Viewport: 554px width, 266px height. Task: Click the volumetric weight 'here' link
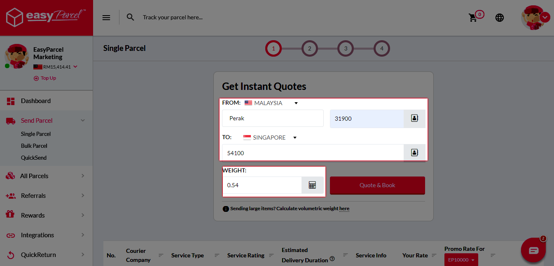point(344,209)
